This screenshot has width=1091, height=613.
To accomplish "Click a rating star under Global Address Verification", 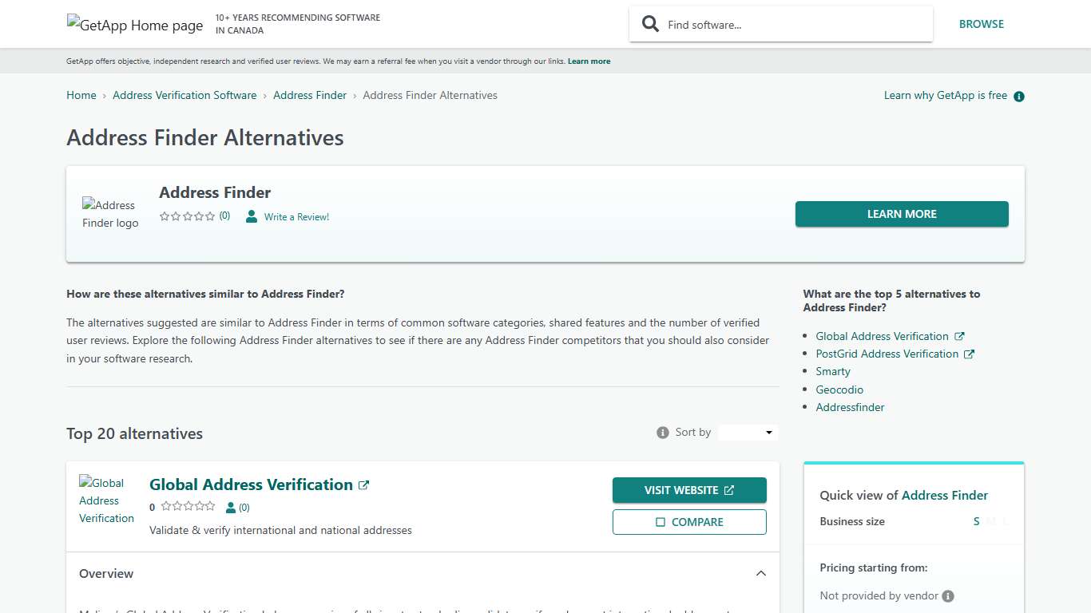I will coord(167,506).
